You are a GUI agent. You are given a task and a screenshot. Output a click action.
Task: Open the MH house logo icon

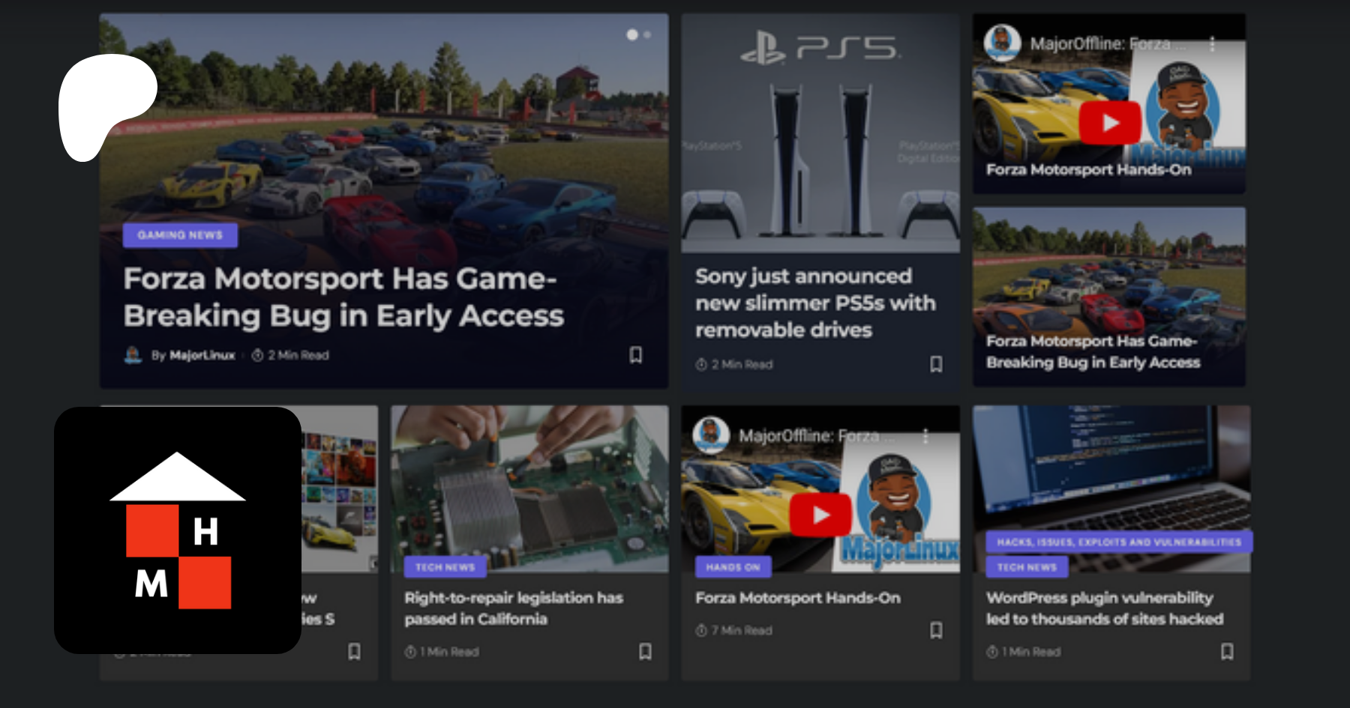pyautogui.click(x=178, y=530)
